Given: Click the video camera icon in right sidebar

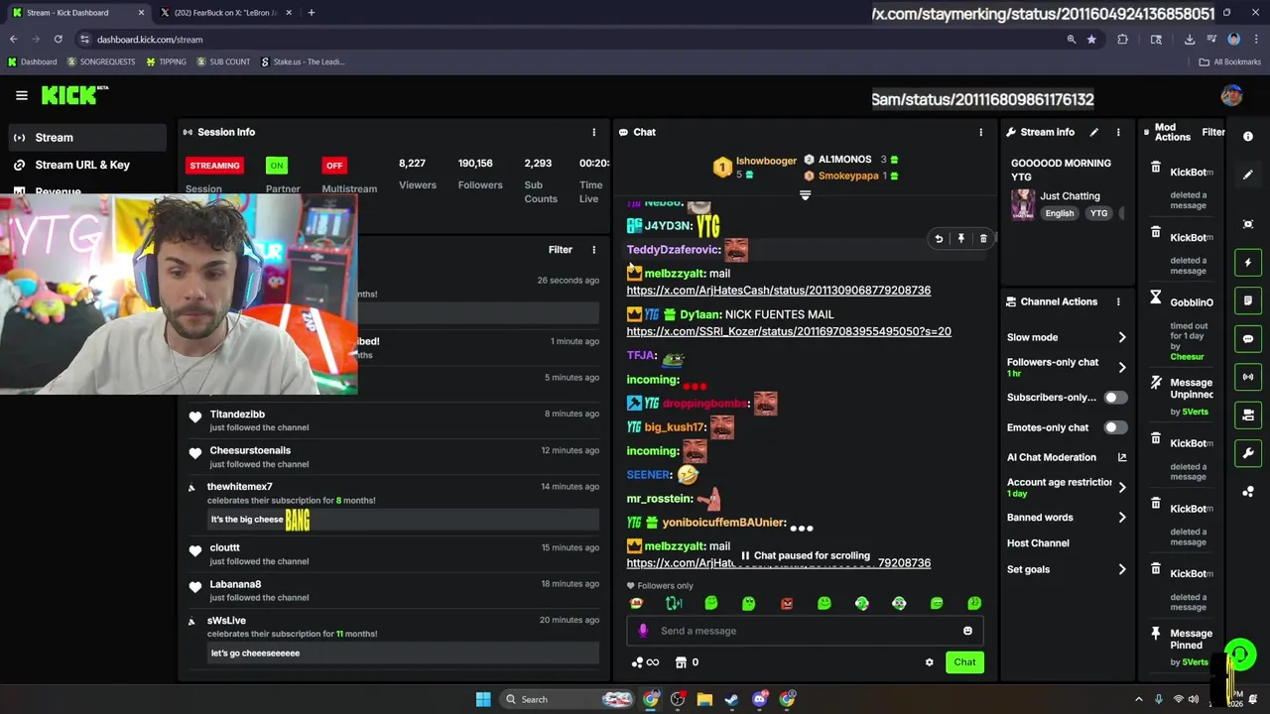Looking at the screenshot, I should coord(1248,415).
